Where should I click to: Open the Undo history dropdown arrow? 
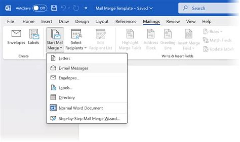69,8
